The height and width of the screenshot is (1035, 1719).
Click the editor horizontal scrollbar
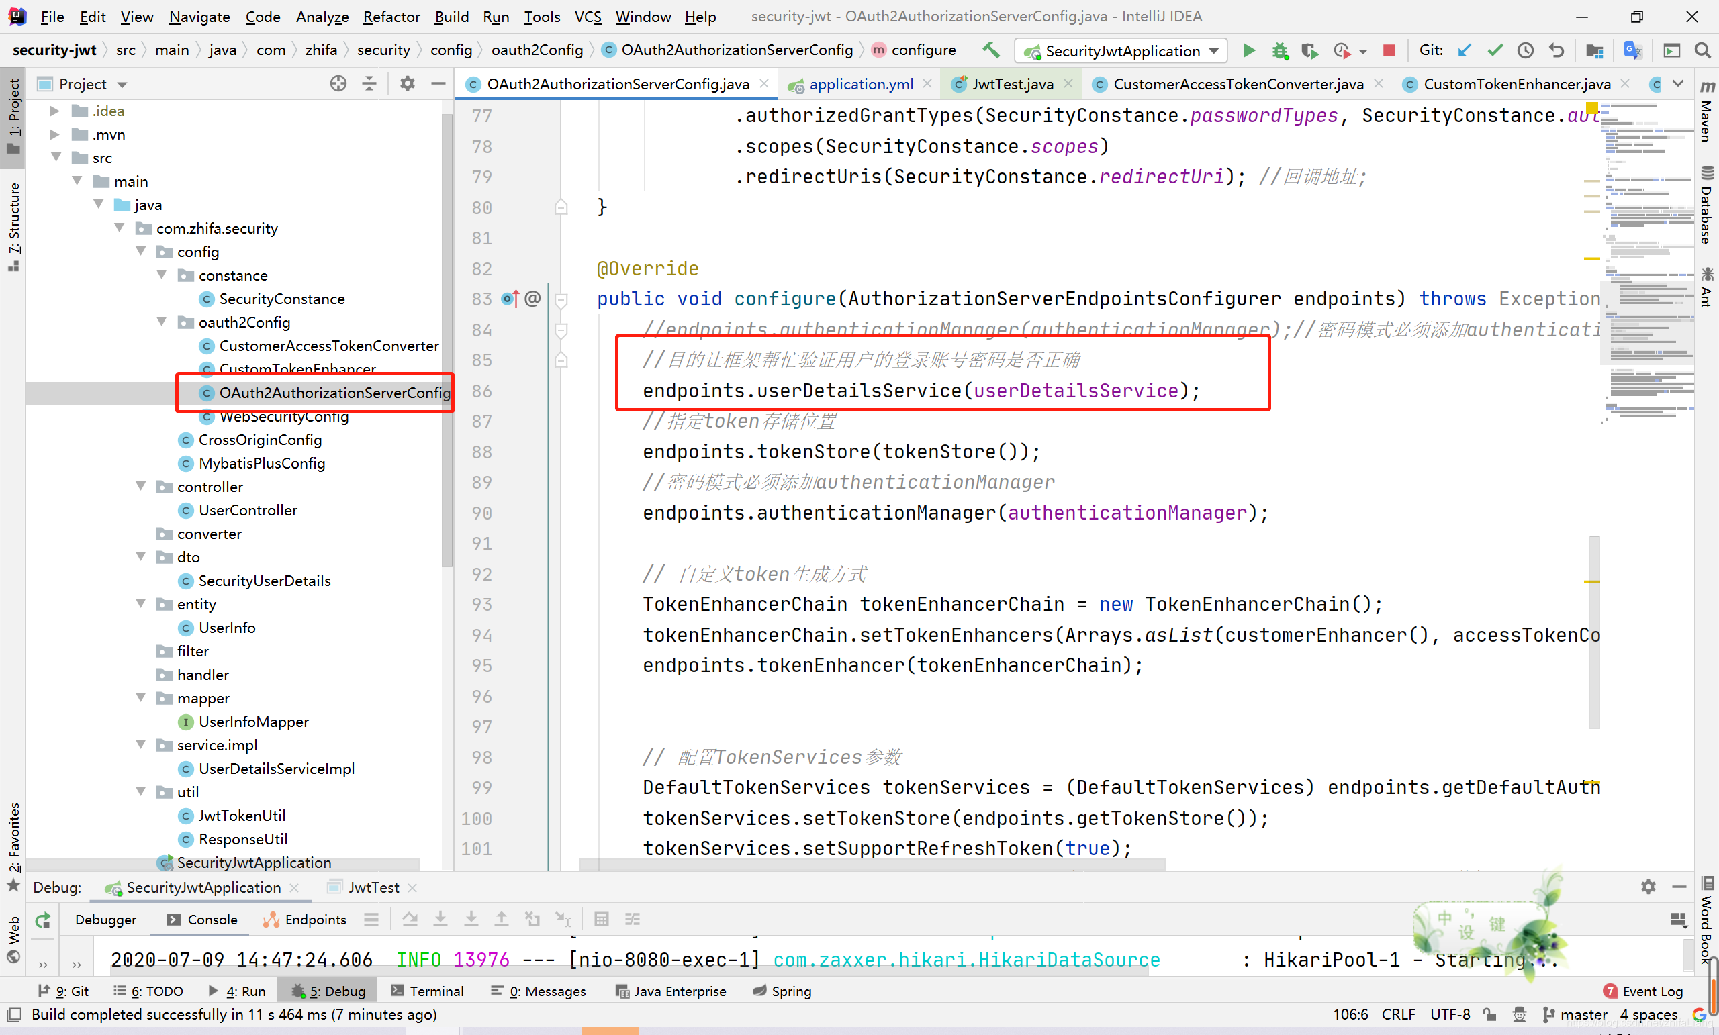click(x=872, y=865)
